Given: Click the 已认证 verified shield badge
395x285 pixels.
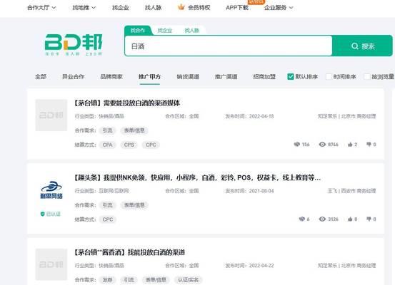Looking at the screenshot, I should tap(51, 214).
